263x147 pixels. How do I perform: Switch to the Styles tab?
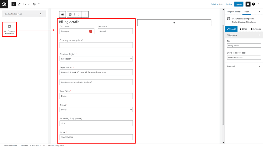point(243,29)
